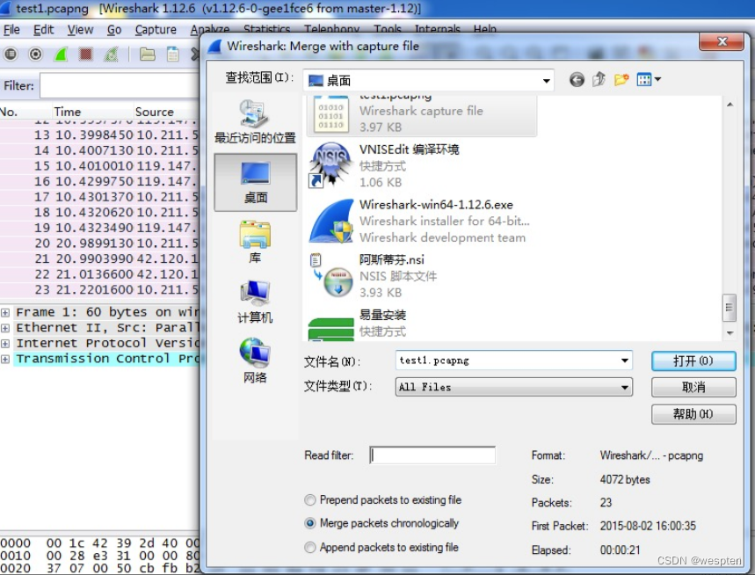
Task: Click the main window Filter input
Action: (120, 85)
